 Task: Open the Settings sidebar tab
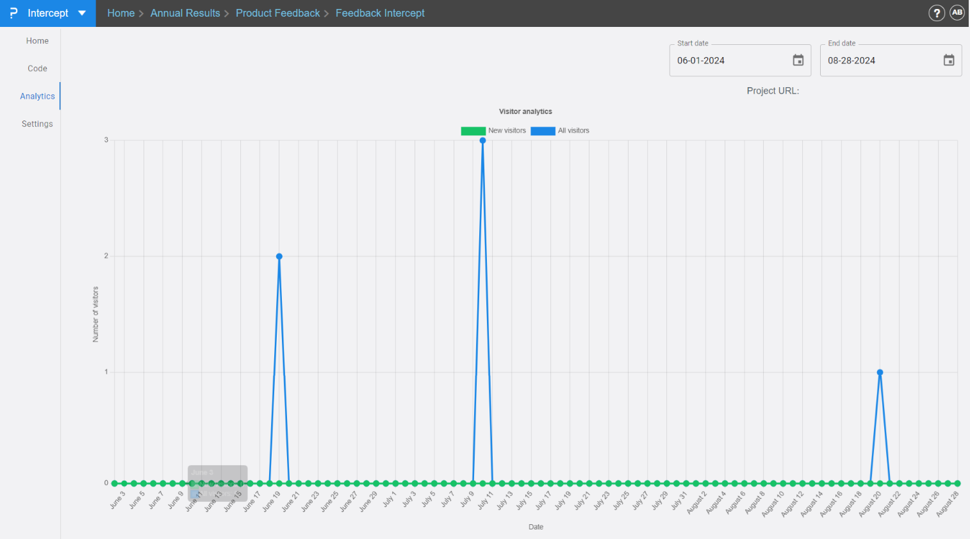[x=37, y=124]
